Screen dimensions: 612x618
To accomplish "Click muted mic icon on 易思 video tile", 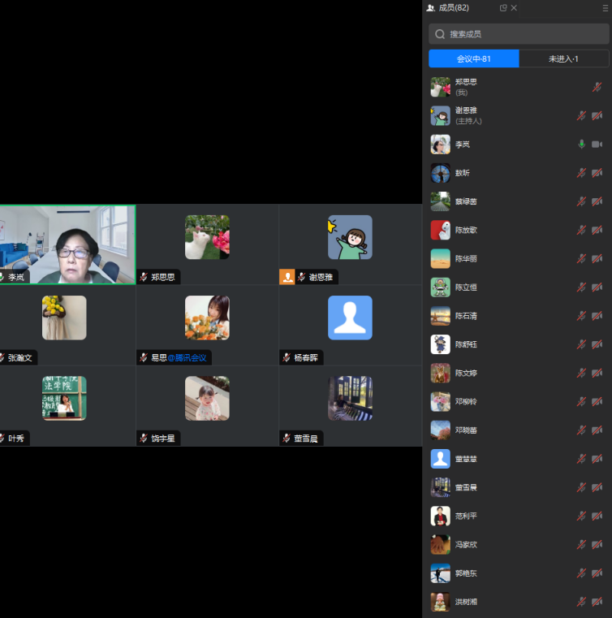I will pyautogui.click(x=144, y=357).
